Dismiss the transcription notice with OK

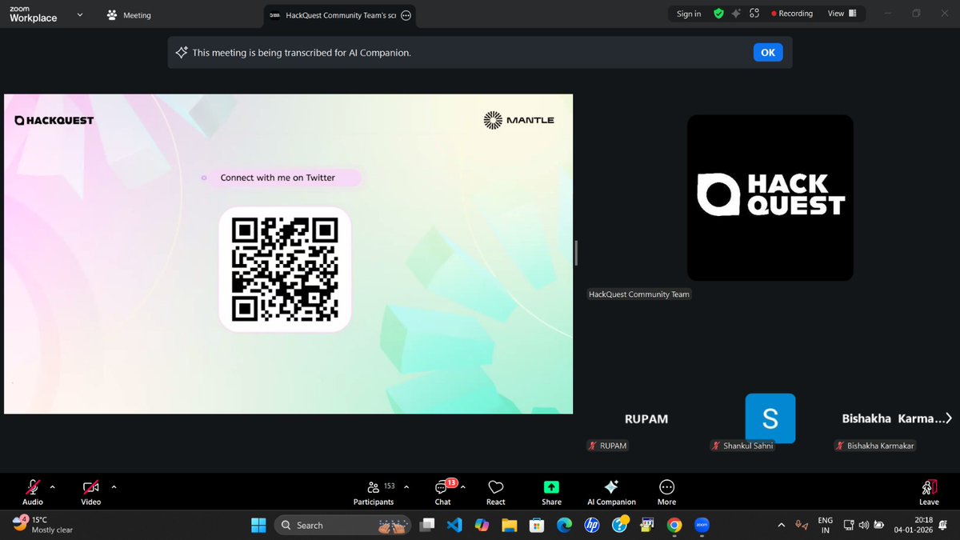pos(768,52)
